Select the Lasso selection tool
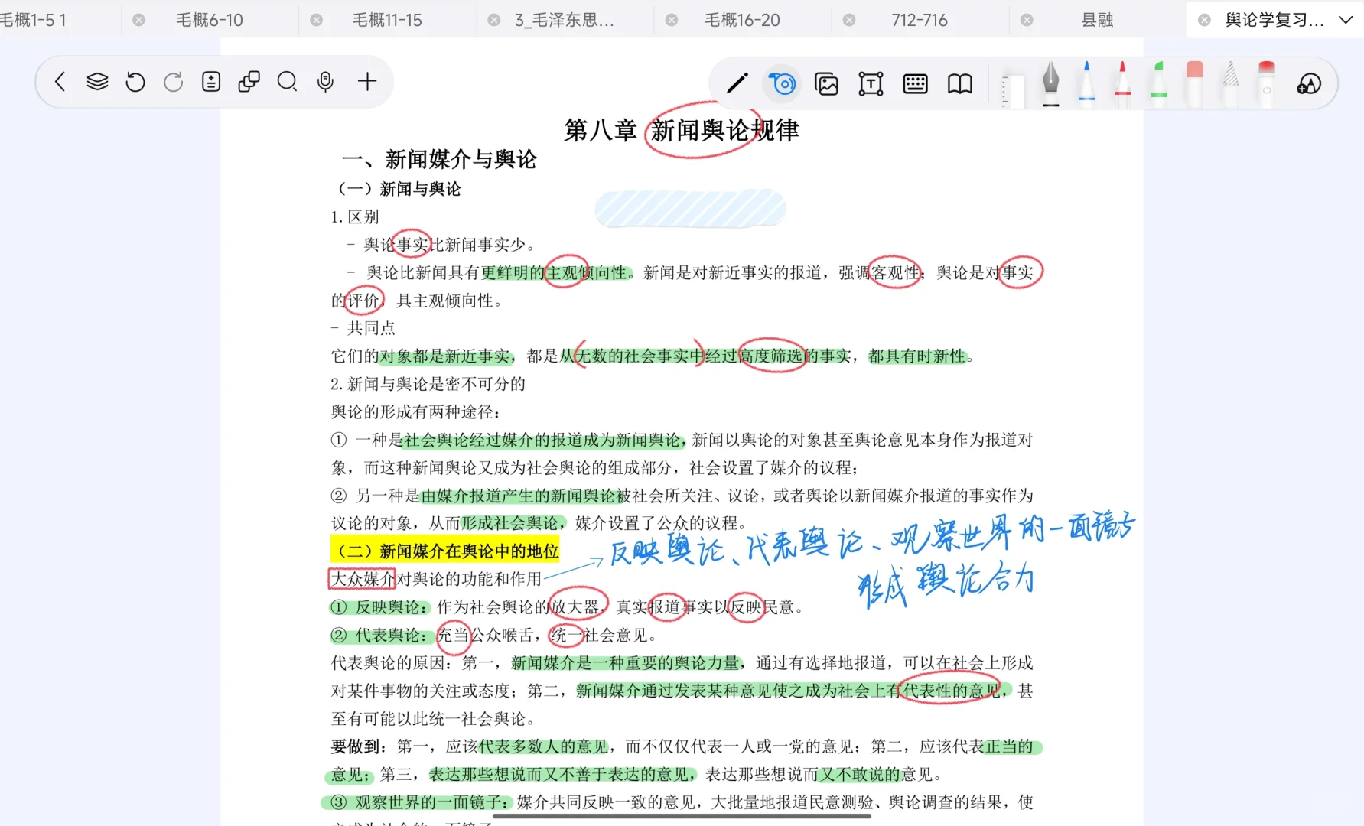The width and height of the screenshot is (1364, 826). point(782,83)
